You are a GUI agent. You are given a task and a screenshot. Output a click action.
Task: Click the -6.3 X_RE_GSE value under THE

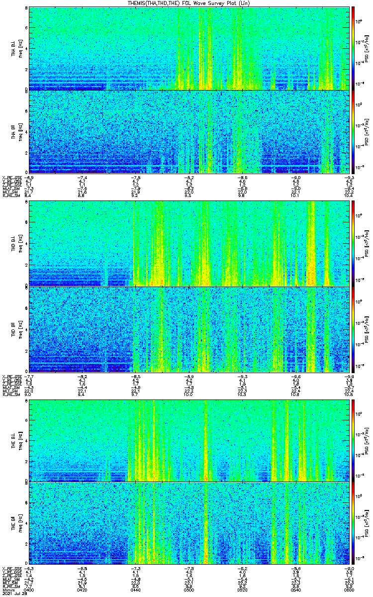[x=29, y=568]
